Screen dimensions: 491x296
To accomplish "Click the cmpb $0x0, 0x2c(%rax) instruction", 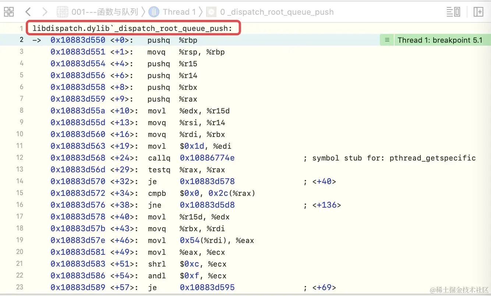I will pos(201,193).
